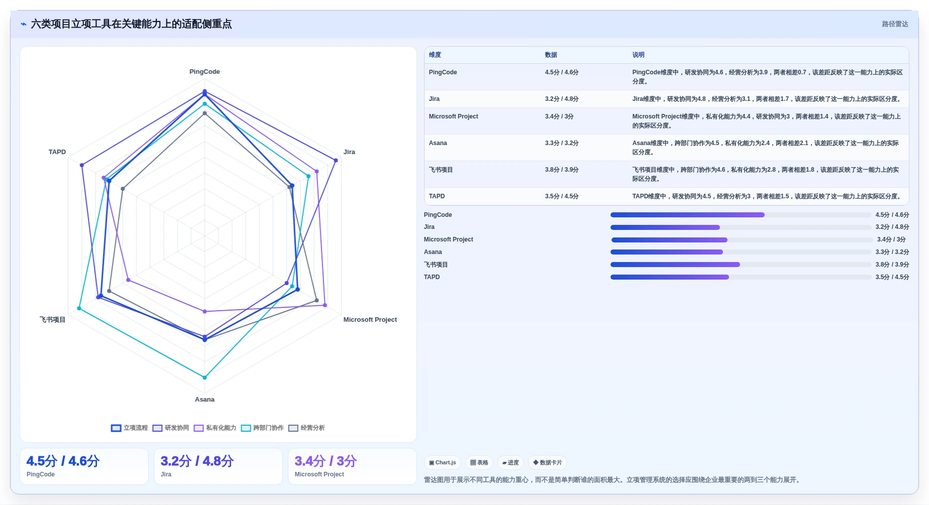Click the TAPD radar axis label
Screen dimensions: 929x505
57,152
